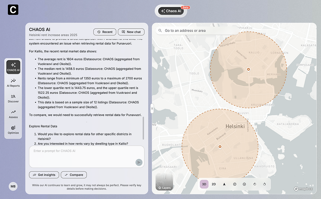Start a New chat
The width and height of the screenshot is (321, 199).
tap(131, 32)
